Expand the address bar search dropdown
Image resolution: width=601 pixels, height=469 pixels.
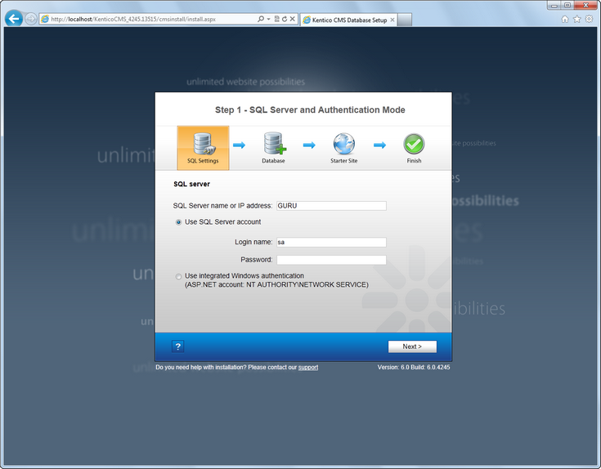(x=267, y=19)
